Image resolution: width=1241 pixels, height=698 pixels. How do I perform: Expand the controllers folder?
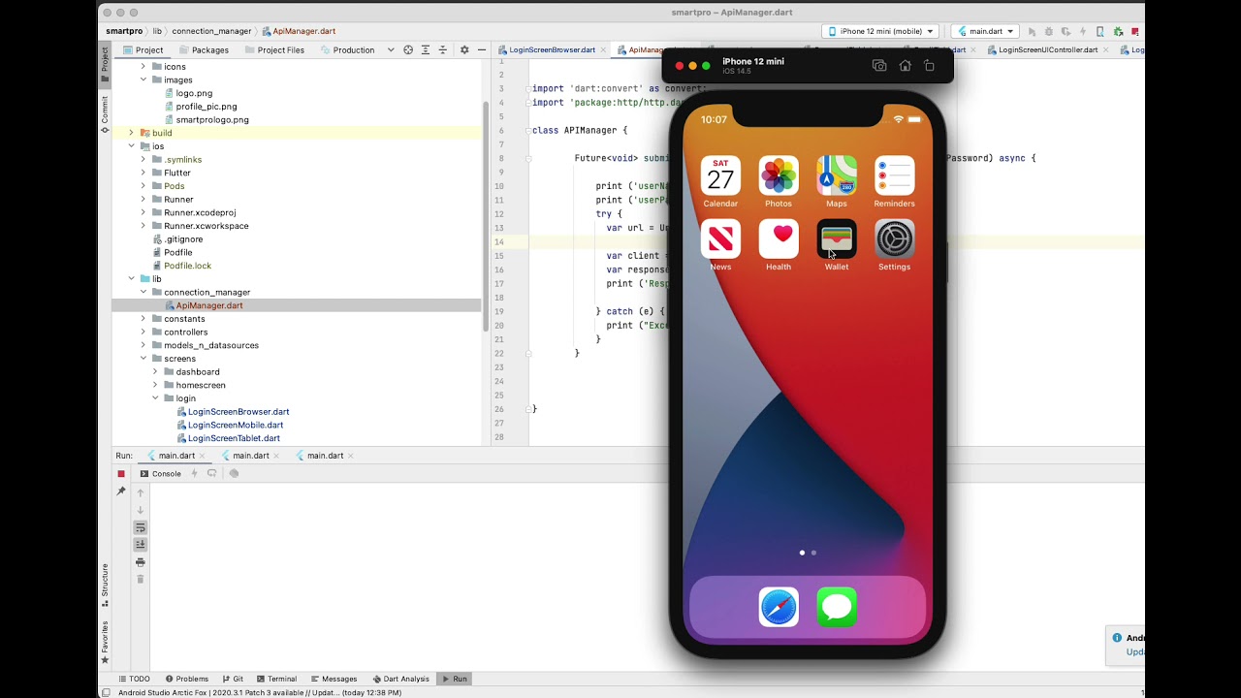(x=143, y=332)
